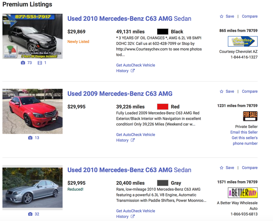
Task: Click the $29,995 price of gray C63
Action: click(76, 183)
